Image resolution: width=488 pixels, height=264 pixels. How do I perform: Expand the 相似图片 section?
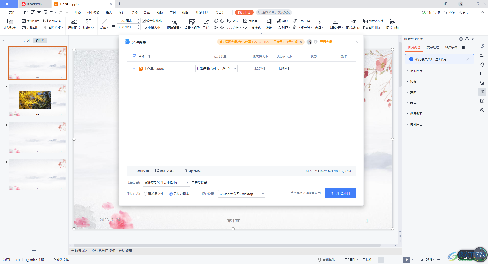click(x=415, y=71)
